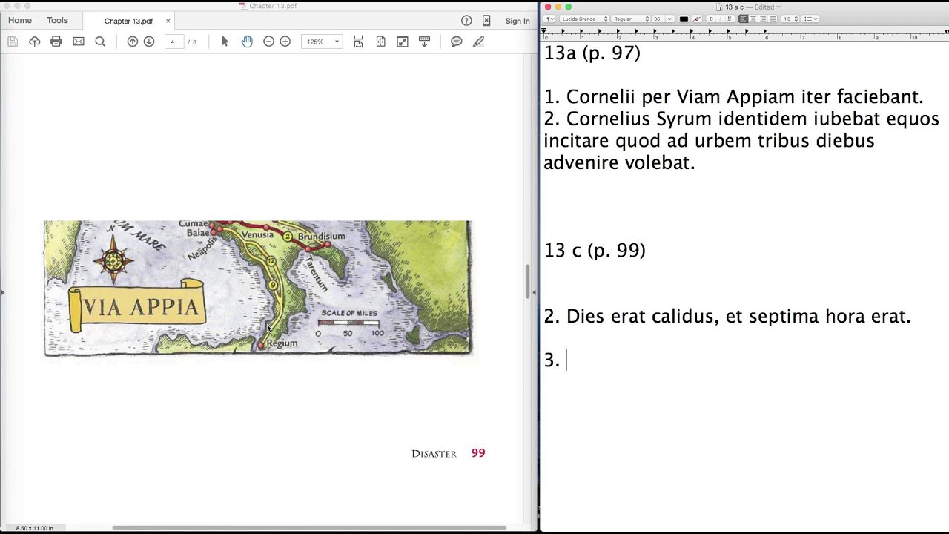The image size is (949, 534).
Task: Open the Home tab in Acrobat
Action: tap(20, 21)
